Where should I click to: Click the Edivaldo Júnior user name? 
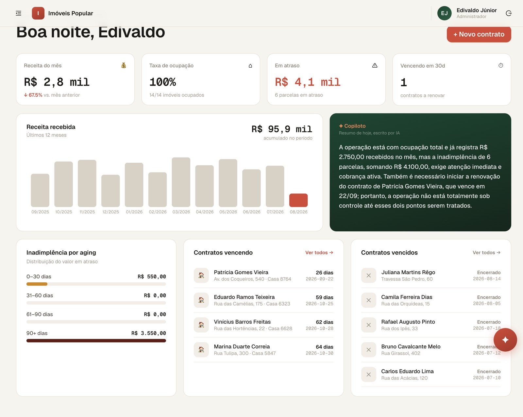tap(477, 10)
